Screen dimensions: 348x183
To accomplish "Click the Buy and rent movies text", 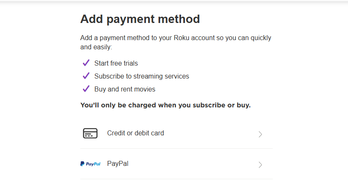I will click(125, 89).
